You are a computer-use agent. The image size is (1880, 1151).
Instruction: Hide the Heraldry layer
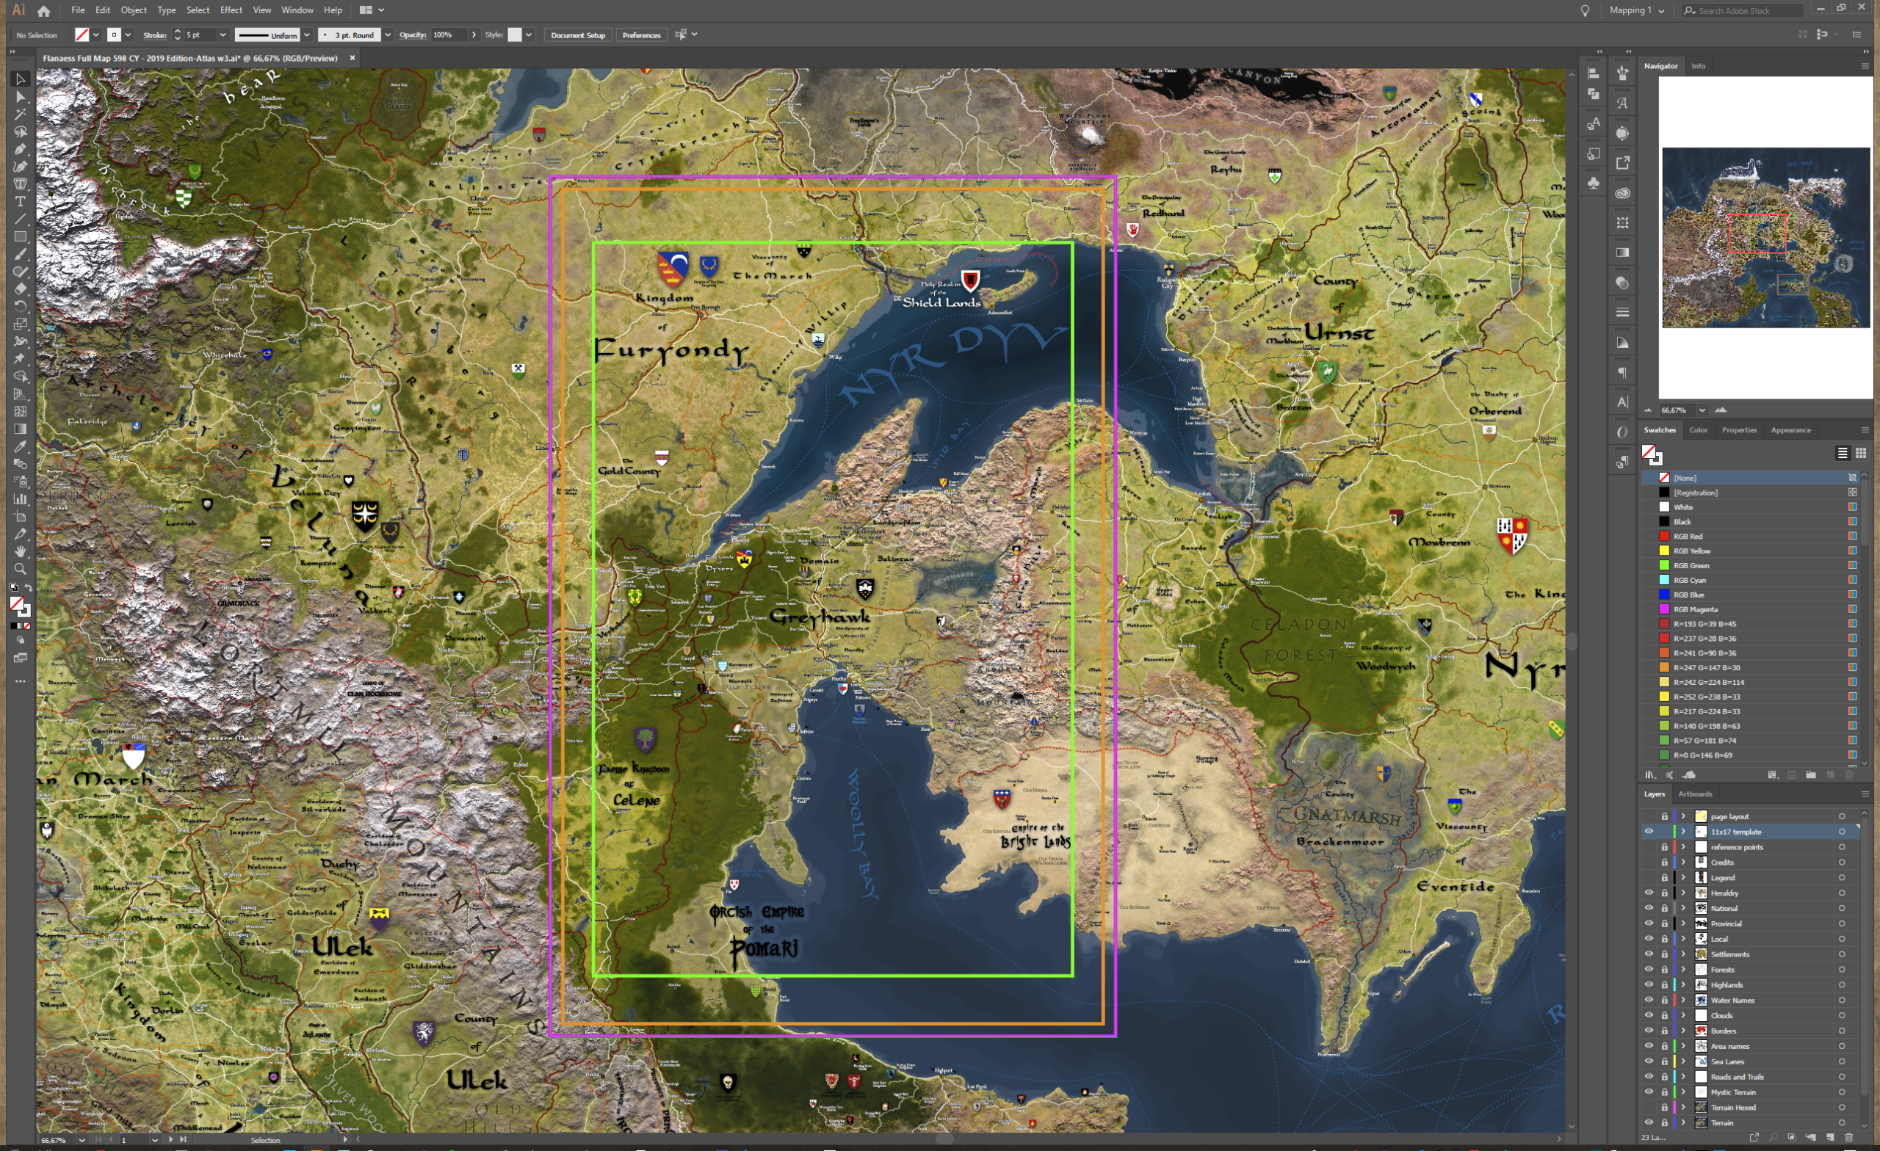click(x=1648, y=893)
